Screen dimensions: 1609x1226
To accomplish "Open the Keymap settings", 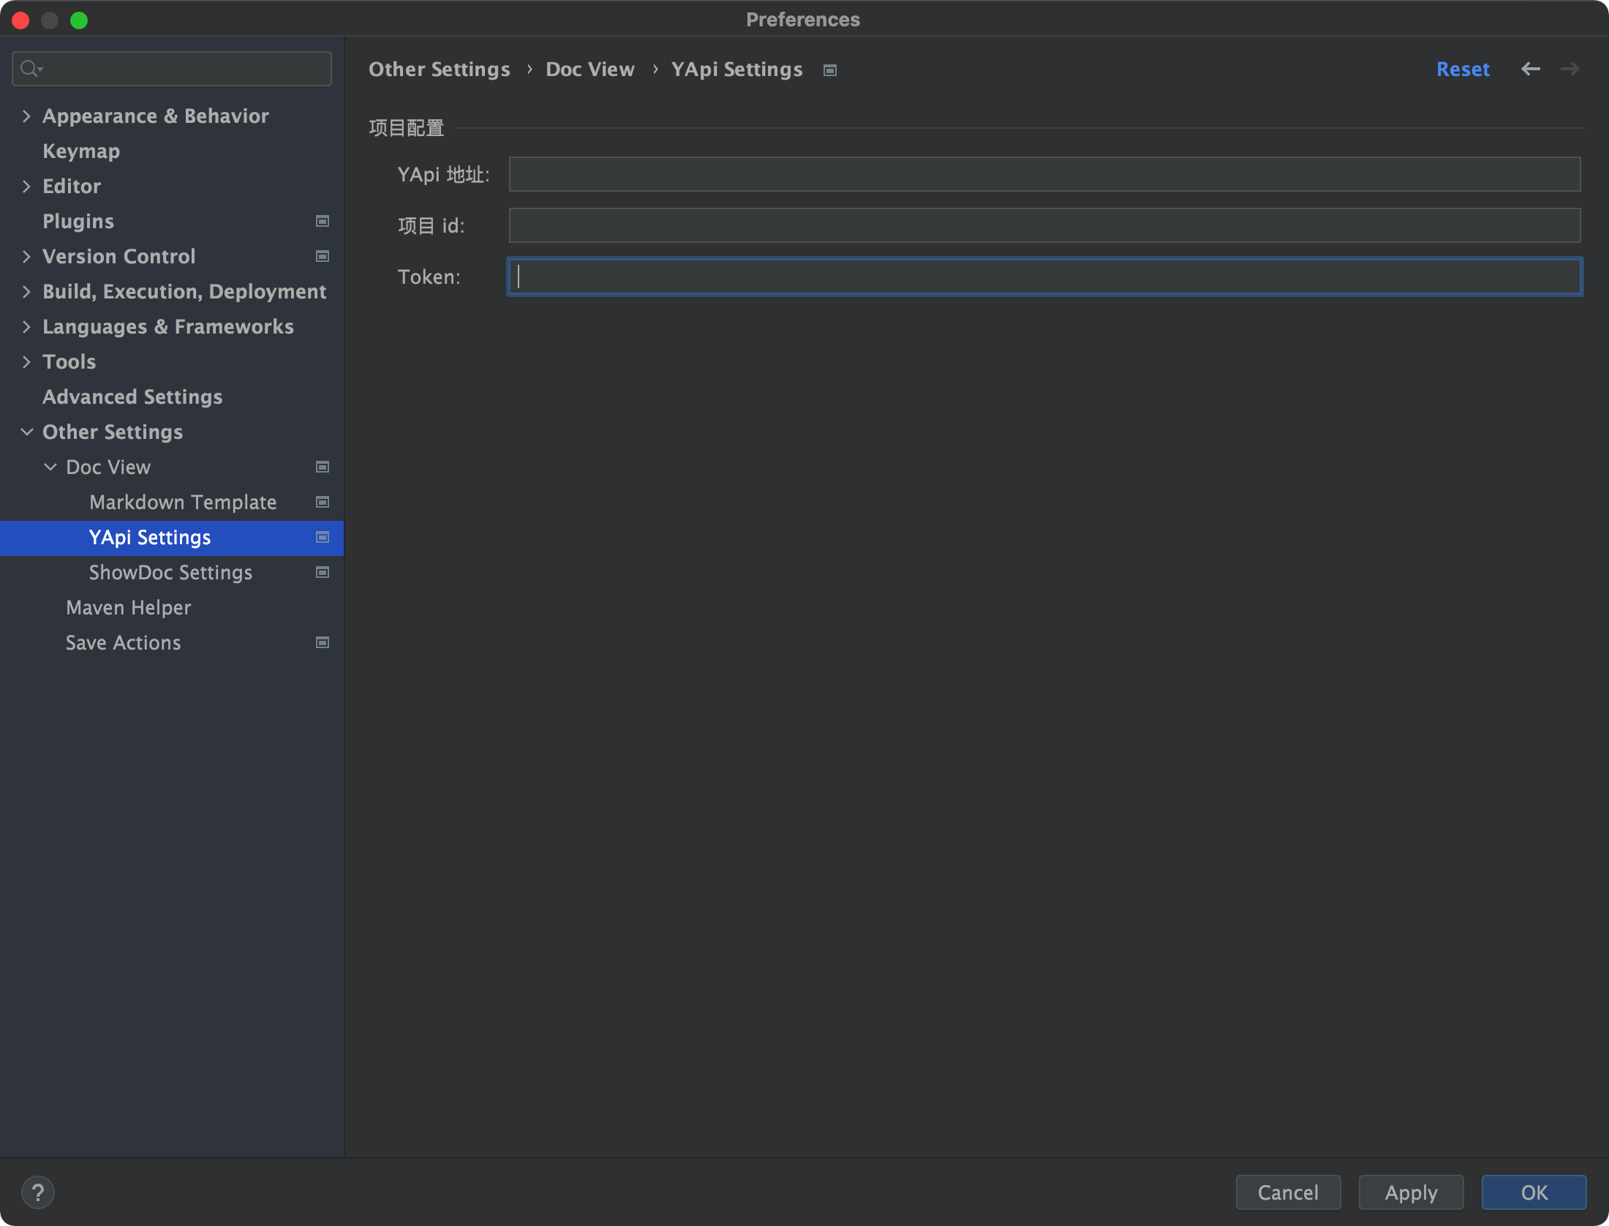I will [x=80, y=151].
